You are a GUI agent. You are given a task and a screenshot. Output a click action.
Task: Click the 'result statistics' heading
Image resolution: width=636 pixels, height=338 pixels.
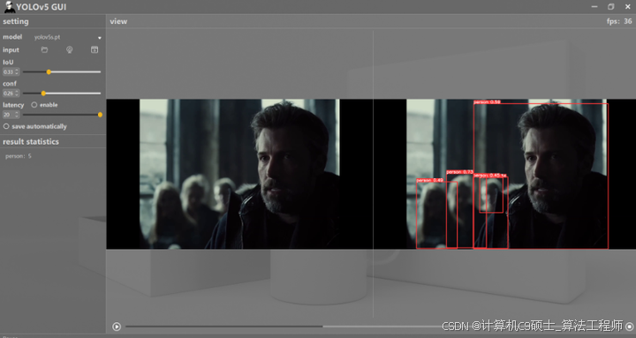pos(31,142)
